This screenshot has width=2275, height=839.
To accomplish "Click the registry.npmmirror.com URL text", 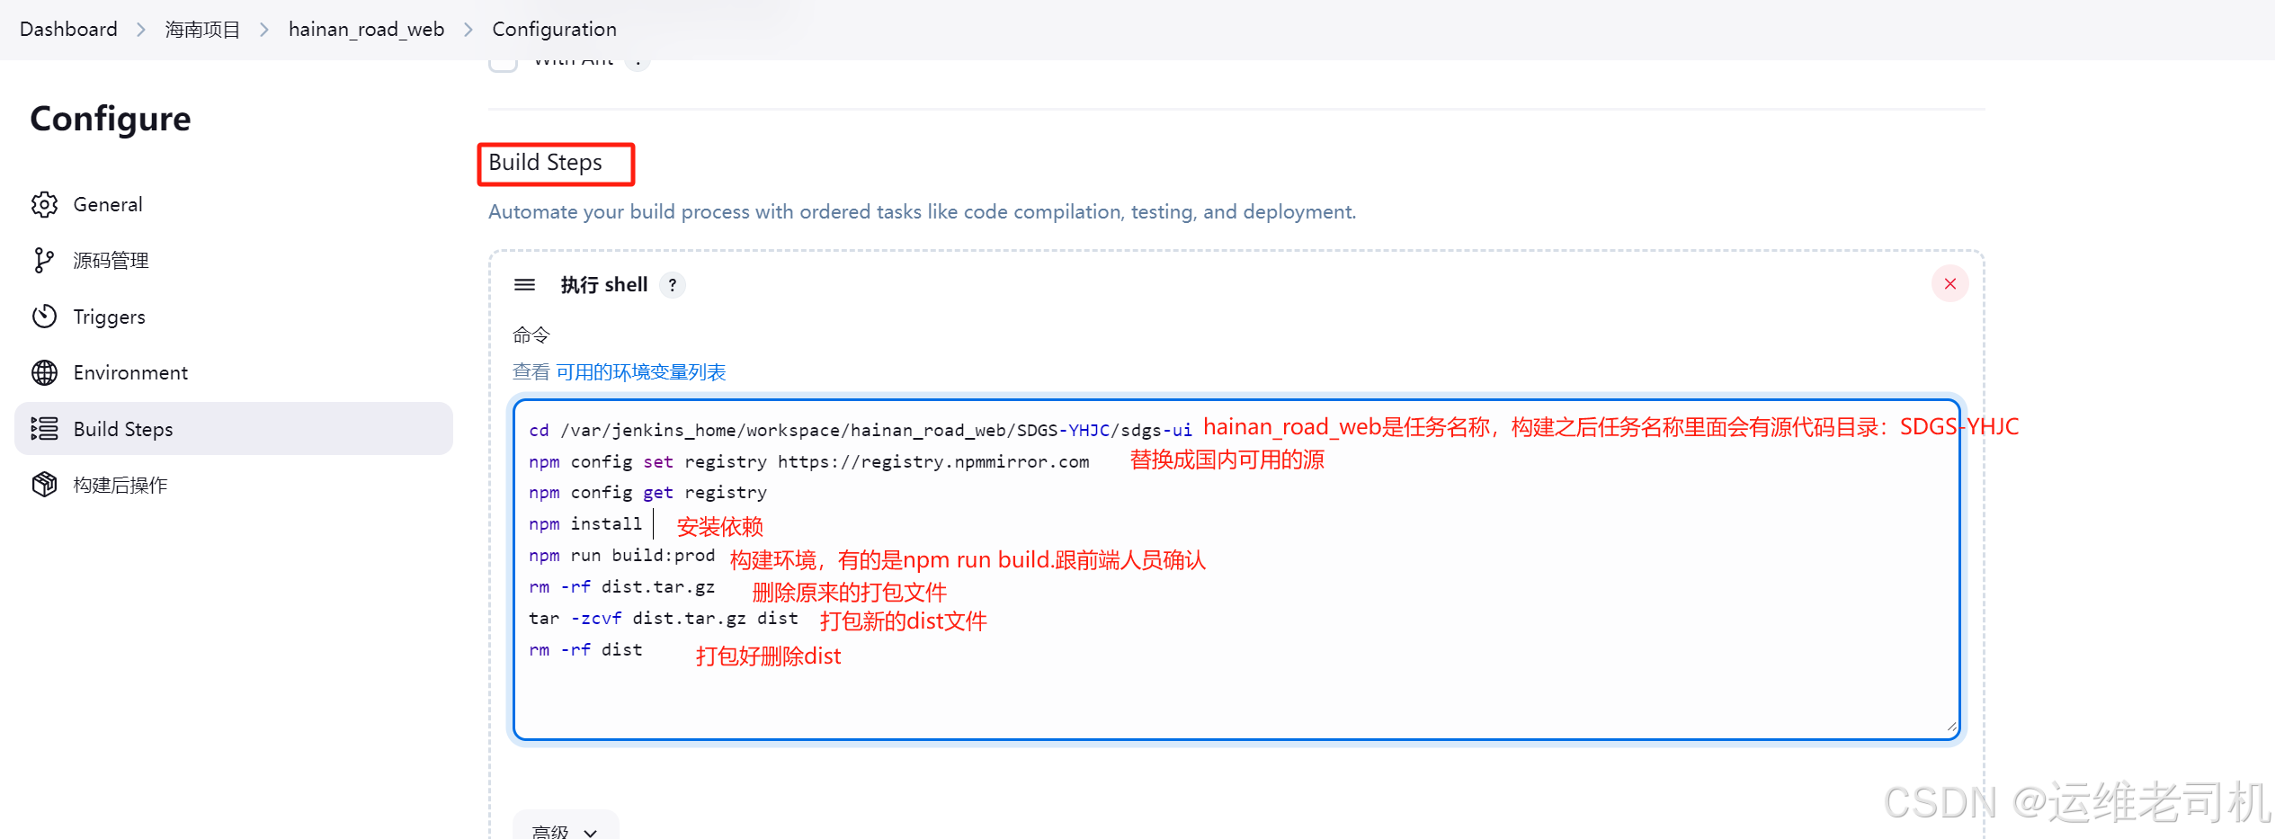I will click(x=933, y=462).
